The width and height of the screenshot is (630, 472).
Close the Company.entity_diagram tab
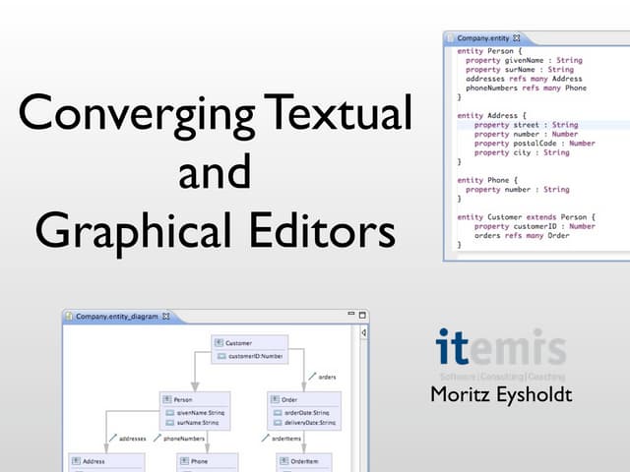pyautogui.click(x=166, y=317)
